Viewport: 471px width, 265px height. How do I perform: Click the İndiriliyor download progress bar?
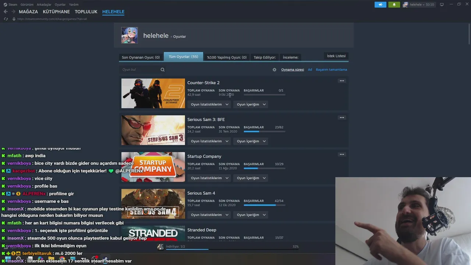click(232, 250)
